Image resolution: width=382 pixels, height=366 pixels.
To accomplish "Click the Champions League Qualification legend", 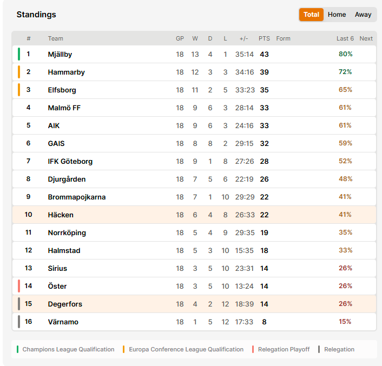I will click(x=68, y=349).
